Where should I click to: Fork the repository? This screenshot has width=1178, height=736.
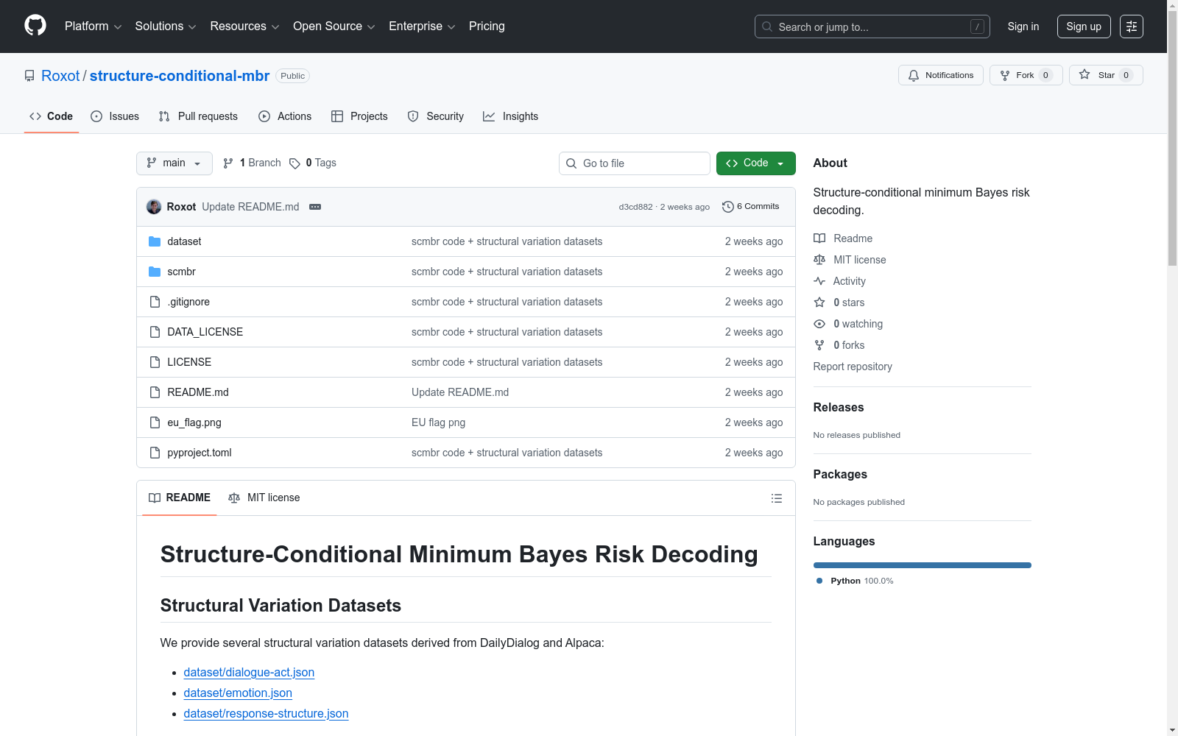1026,75
